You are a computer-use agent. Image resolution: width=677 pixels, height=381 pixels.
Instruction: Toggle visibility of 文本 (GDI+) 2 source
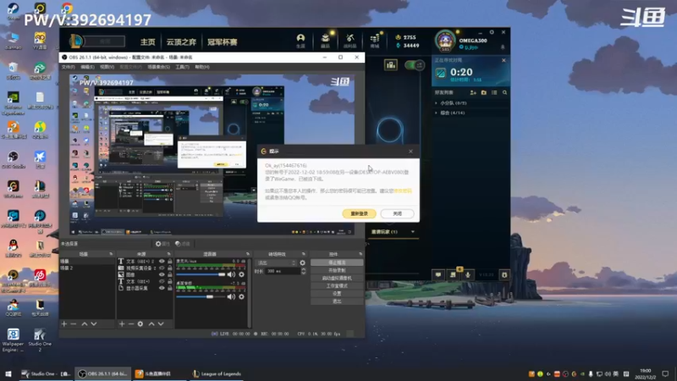(162, 262)
